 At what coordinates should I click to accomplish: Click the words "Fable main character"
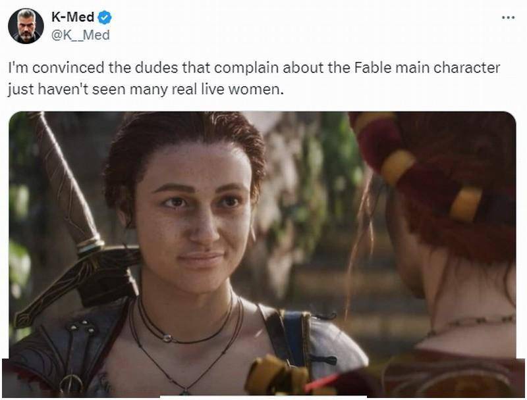click(x=427, y=68)
